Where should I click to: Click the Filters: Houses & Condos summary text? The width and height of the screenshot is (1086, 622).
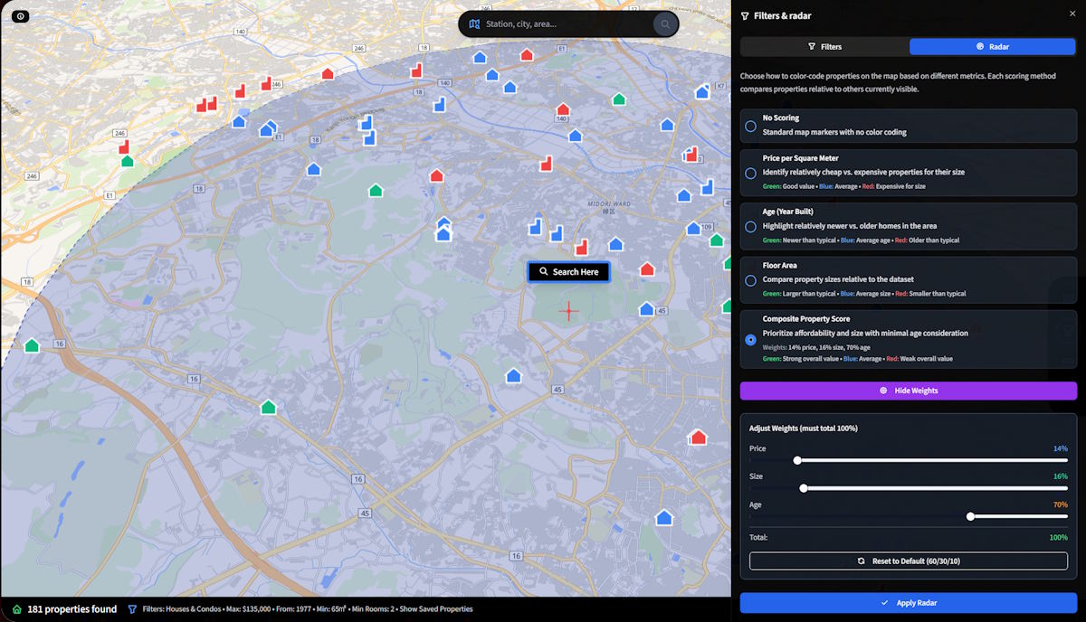coord(308,609)
